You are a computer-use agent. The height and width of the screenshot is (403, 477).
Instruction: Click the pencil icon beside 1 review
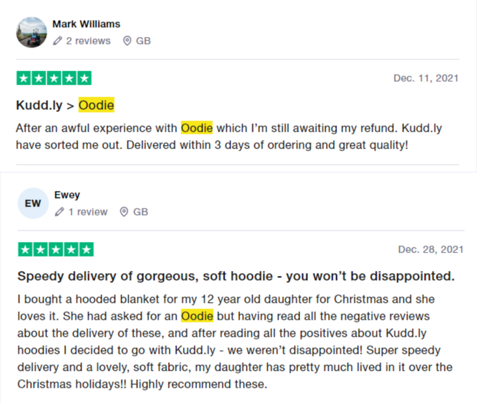[x=59, y=212]
